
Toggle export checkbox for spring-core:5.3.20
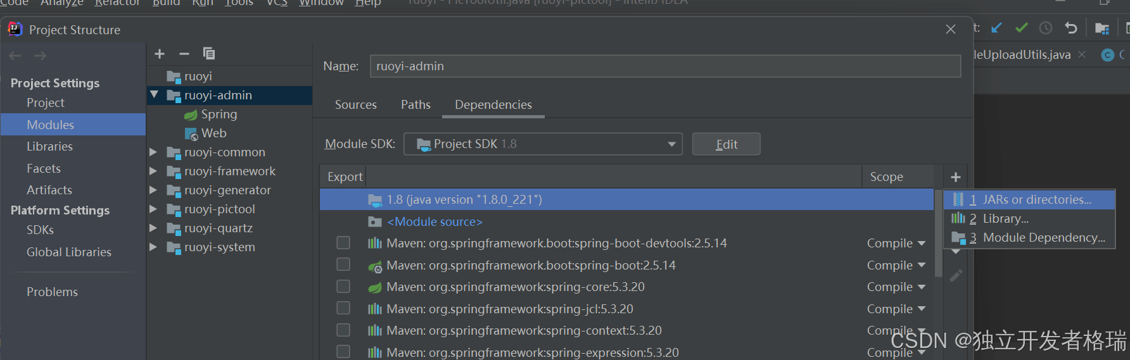coord(343,287)
